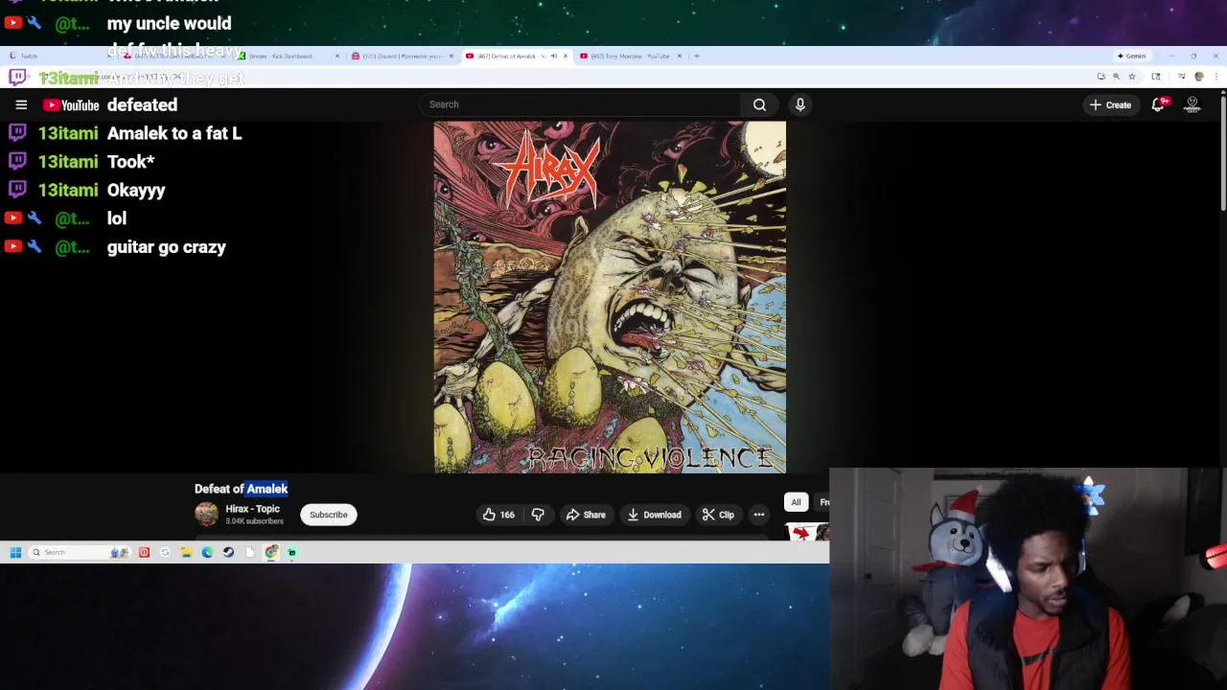Image resolution: width=1227 pixels, height=690 pixels.
Task: Open the Chrome three-dot menu
Action: tap(1216, 77)
